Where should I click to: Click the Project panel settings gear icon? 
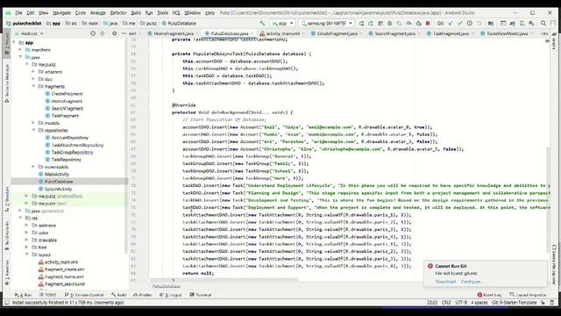pyautogui.click(x=114, y=33)
